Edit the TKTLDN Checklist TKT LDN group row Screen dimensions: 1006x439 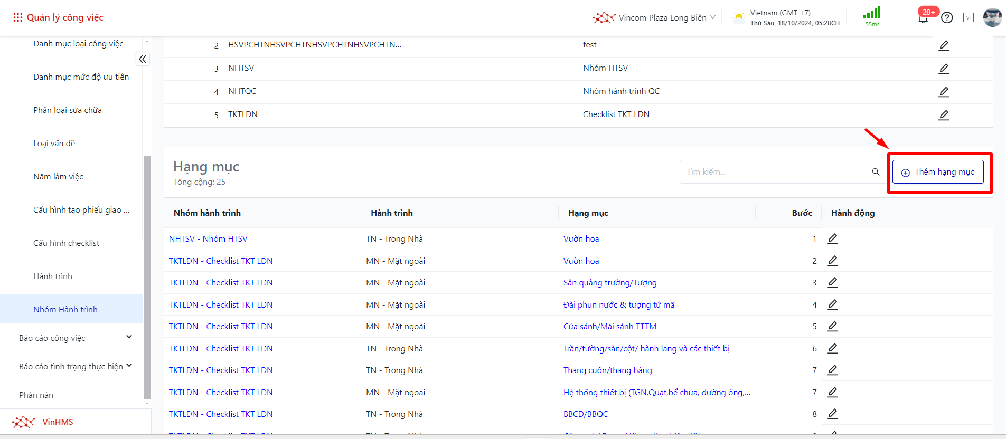(x=944, y=115)
